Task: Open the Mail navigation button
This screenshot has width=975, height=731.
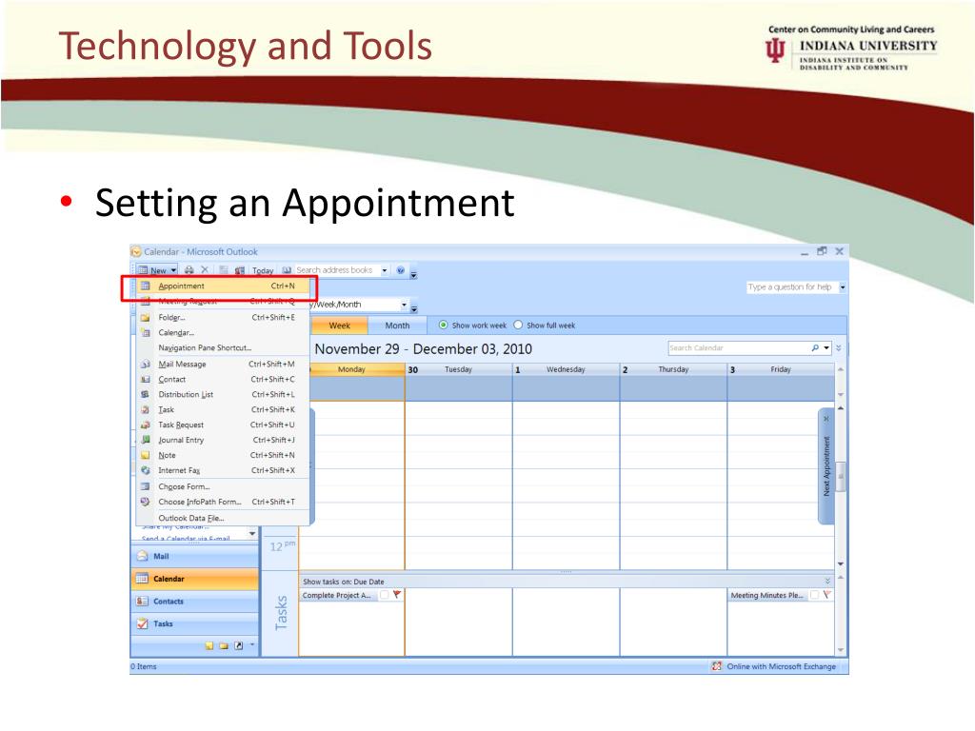Action: [x=194, y=556]
